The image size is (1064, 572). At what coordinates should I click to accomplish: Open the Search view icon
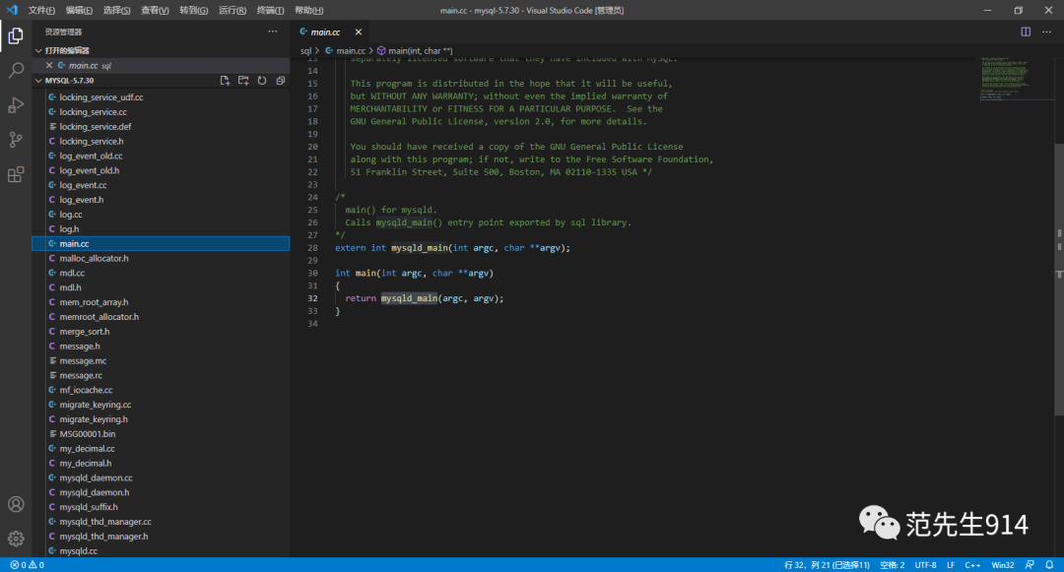[16, 70]
